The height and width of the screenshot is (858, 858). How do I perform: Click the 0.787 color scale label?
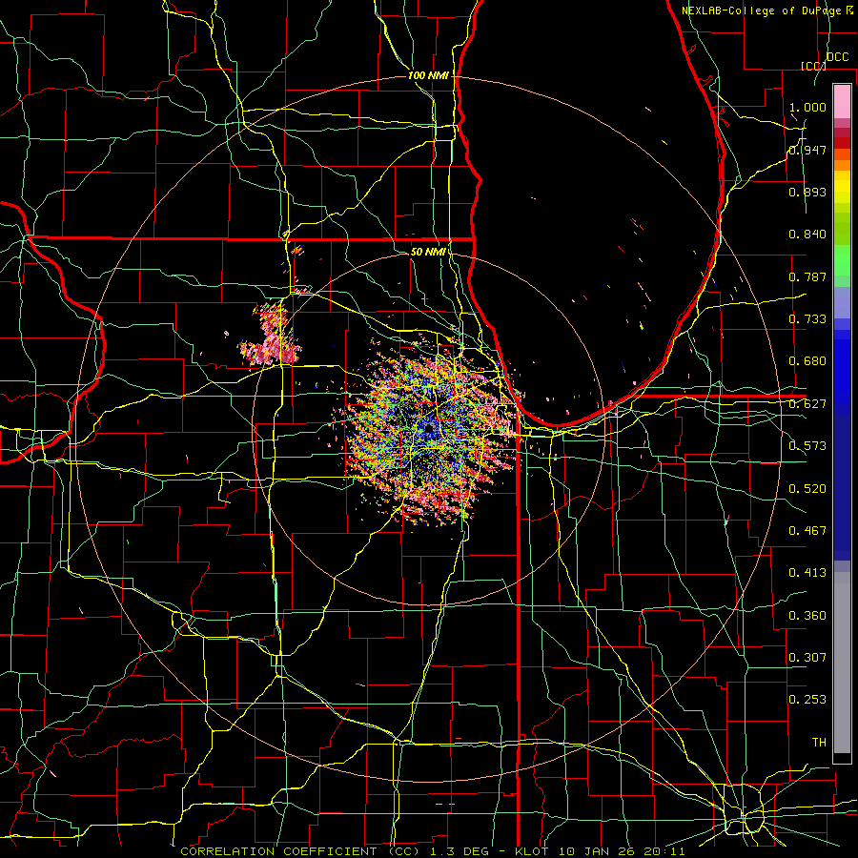(807, 276)
